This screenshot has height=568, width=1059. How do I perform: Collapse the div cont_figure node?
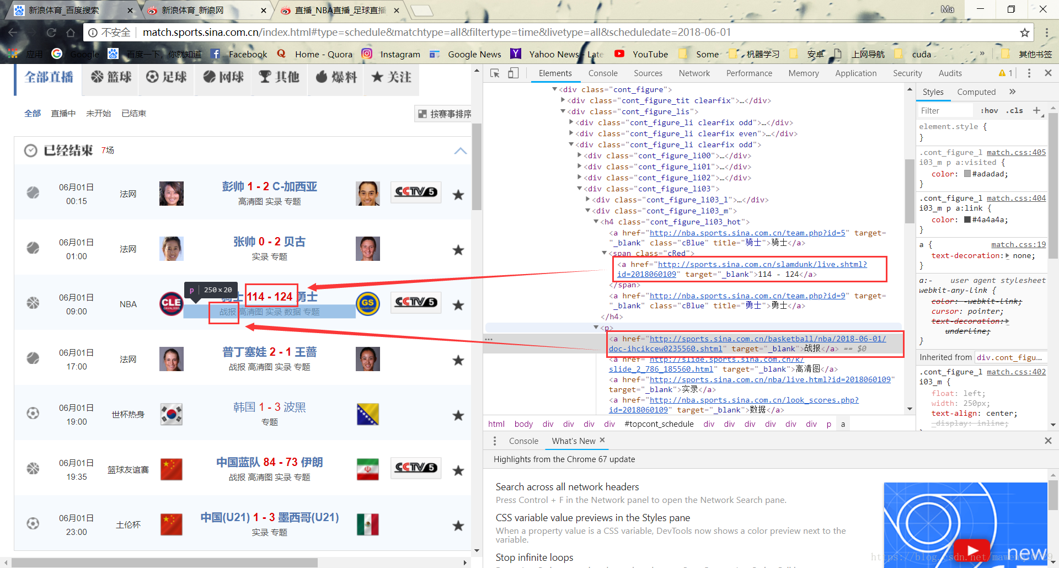[555, 89]
